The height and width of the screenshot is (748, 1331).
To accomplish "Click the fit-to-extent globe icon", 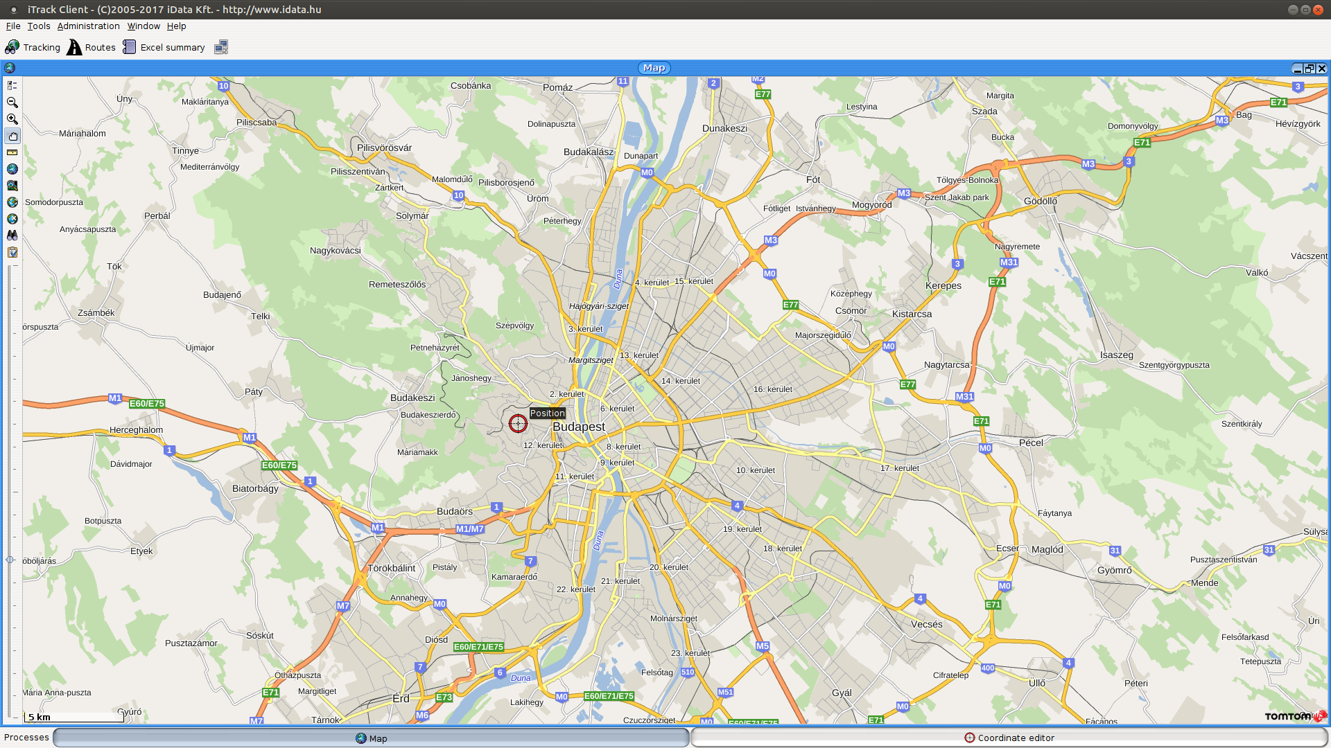I will [x=12, y=202].
